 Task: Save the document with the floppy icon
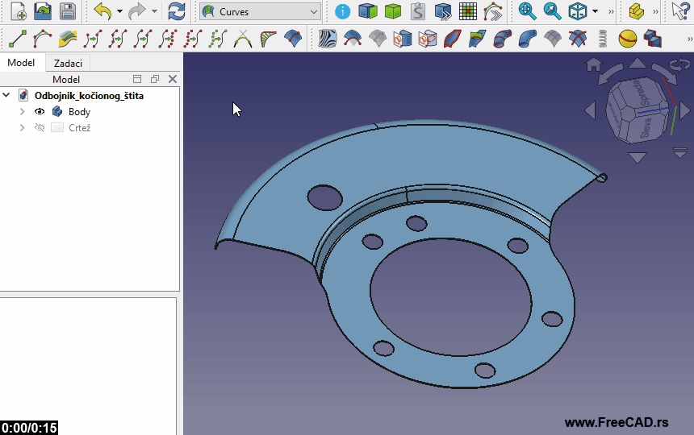click(67, 11)
